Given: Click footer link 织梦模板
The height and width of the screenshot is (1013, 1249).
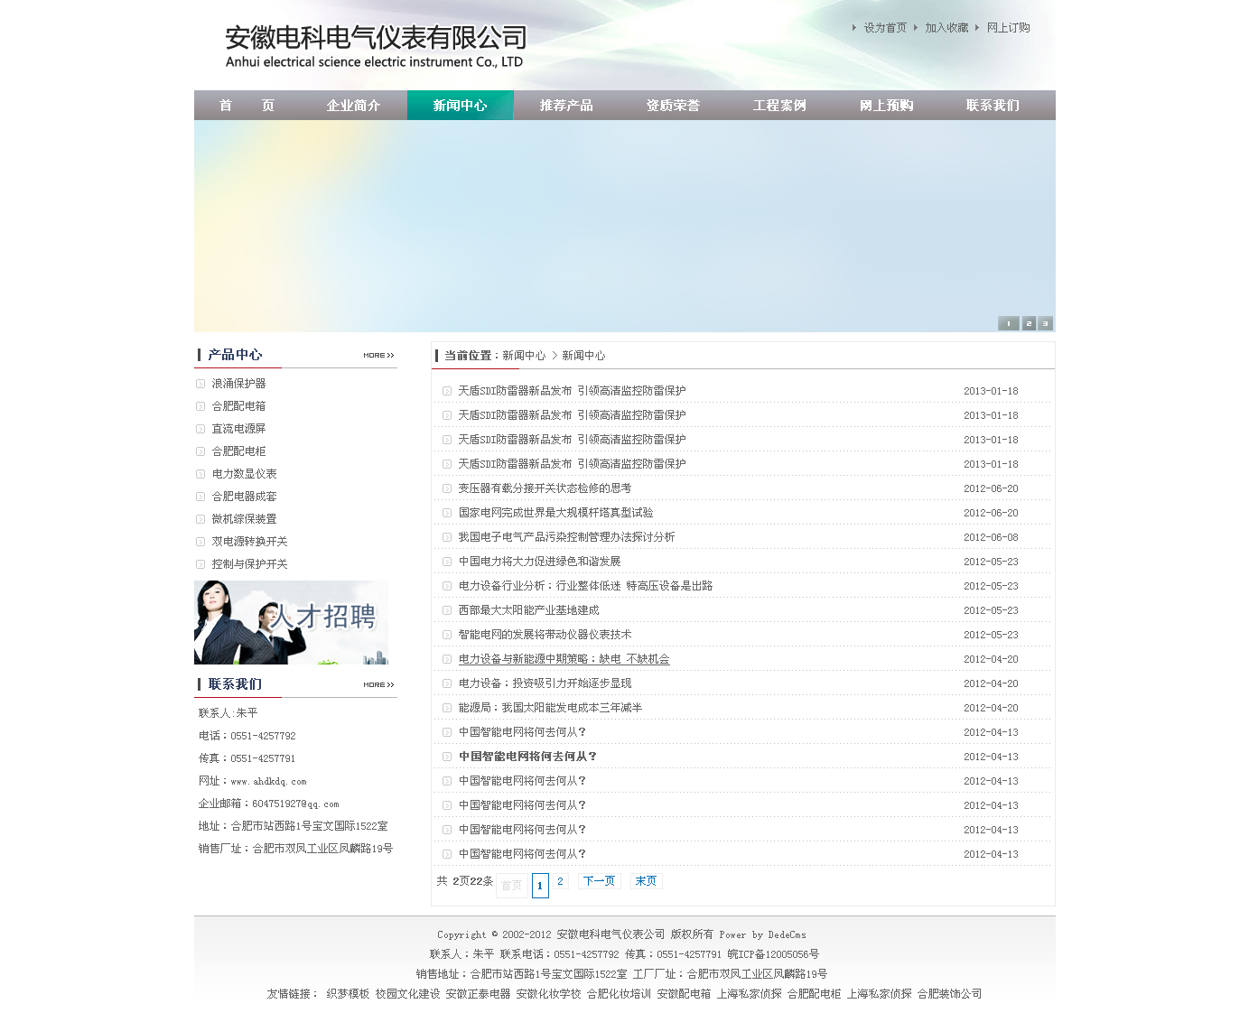Looking at the screenshot, I should [348, 994].
